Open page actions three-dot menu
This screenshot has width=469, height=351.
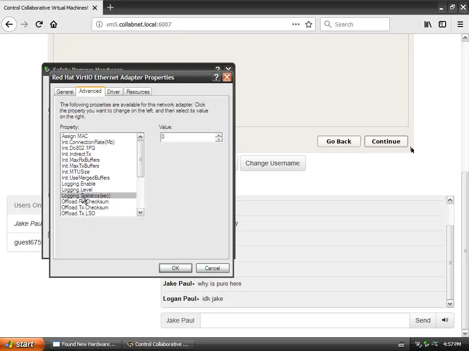click(295, 24)
